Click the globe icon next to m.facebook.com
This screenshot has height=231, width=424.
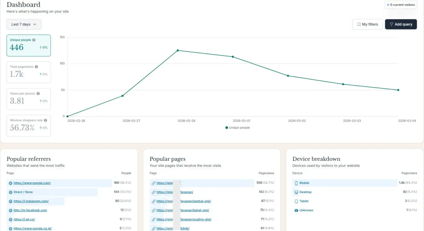click(10, 210)
